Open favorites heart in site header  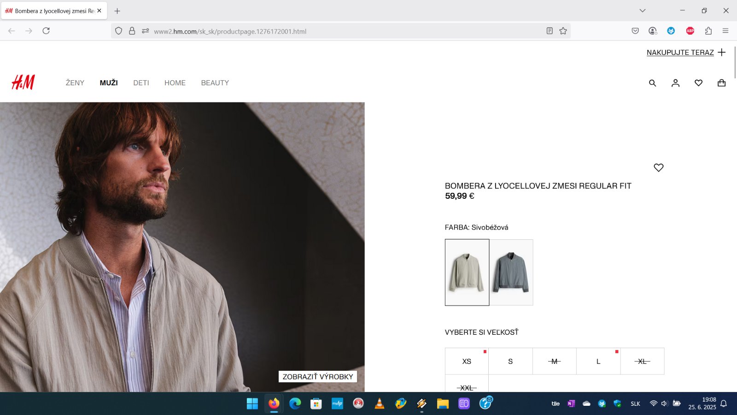click(698, 83)
